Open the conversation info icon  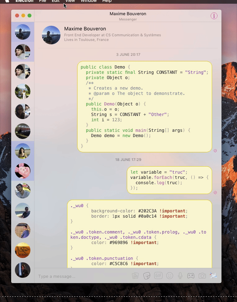(214, 16)
